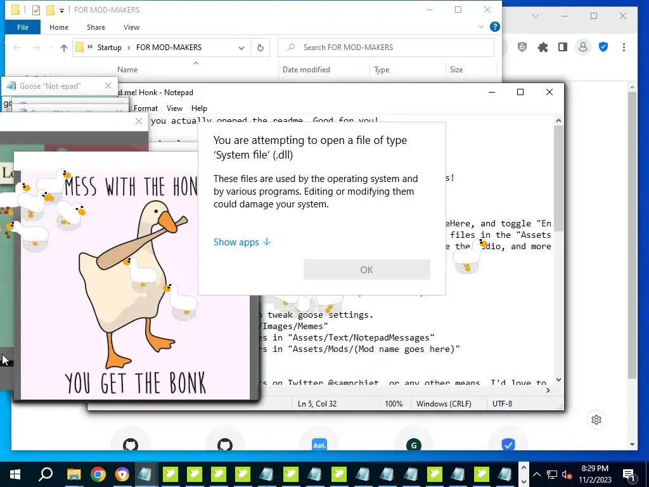Click the Back arrow in File Explorer
Screen dimensions: 649x487
(x=17, y=48)
